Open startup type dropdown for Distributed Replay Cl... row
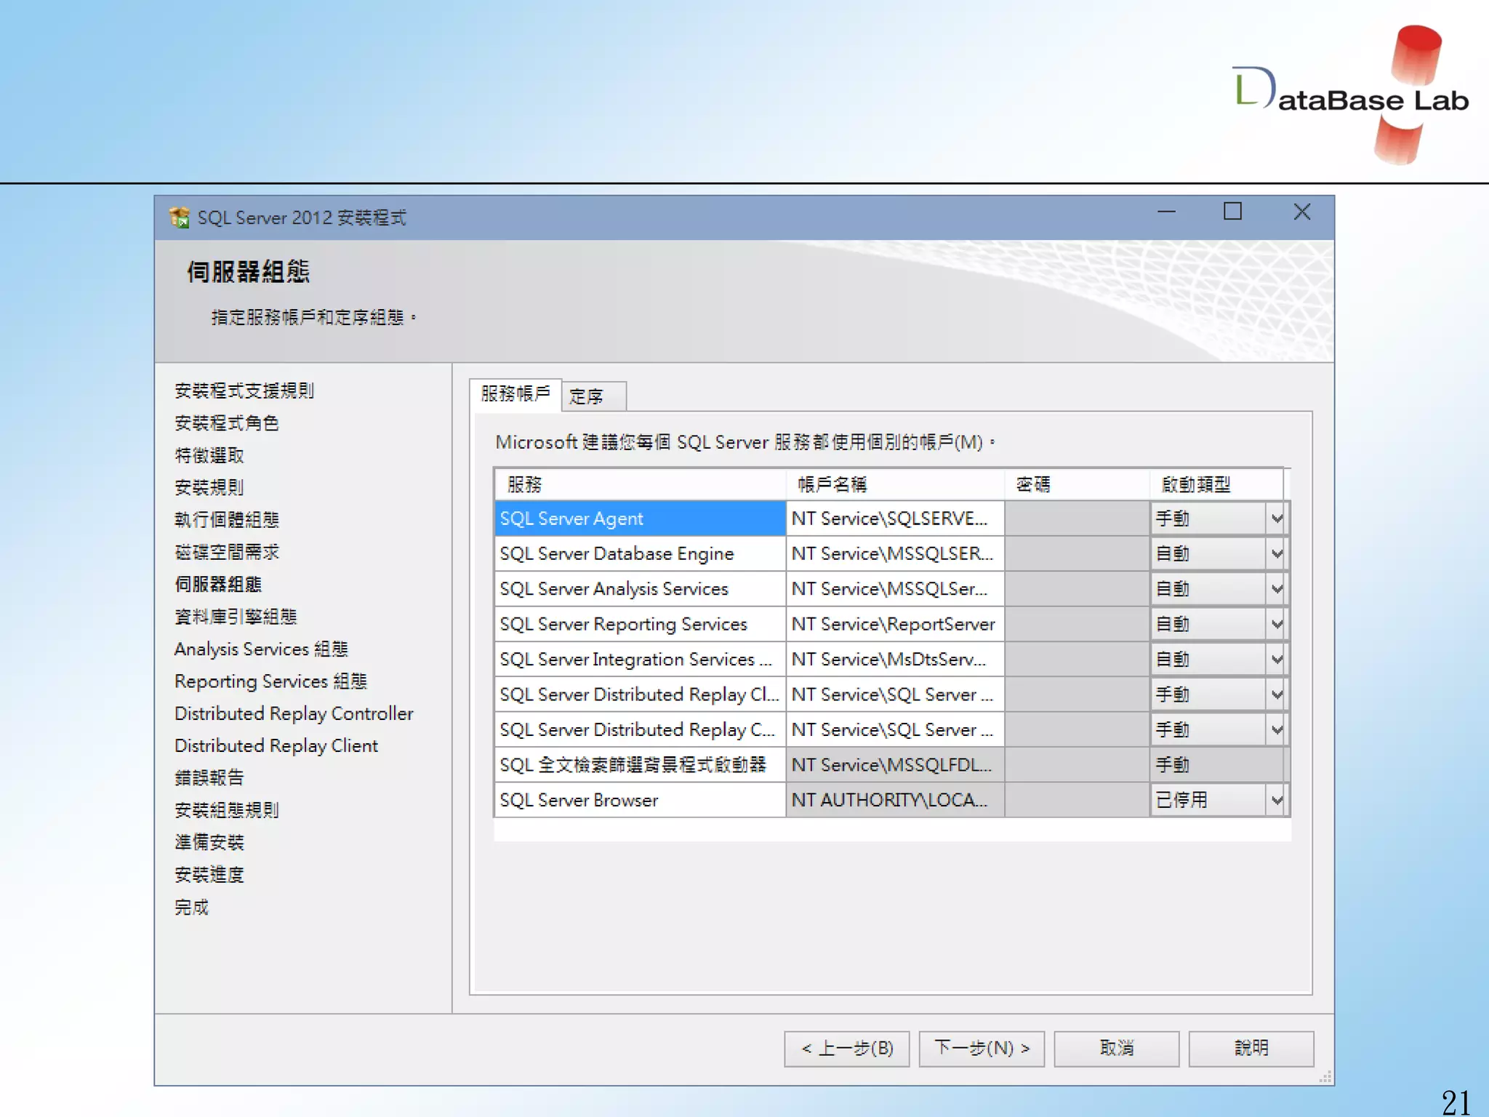Viewport: 1489px width, 1117px height. click(1277, 694)
